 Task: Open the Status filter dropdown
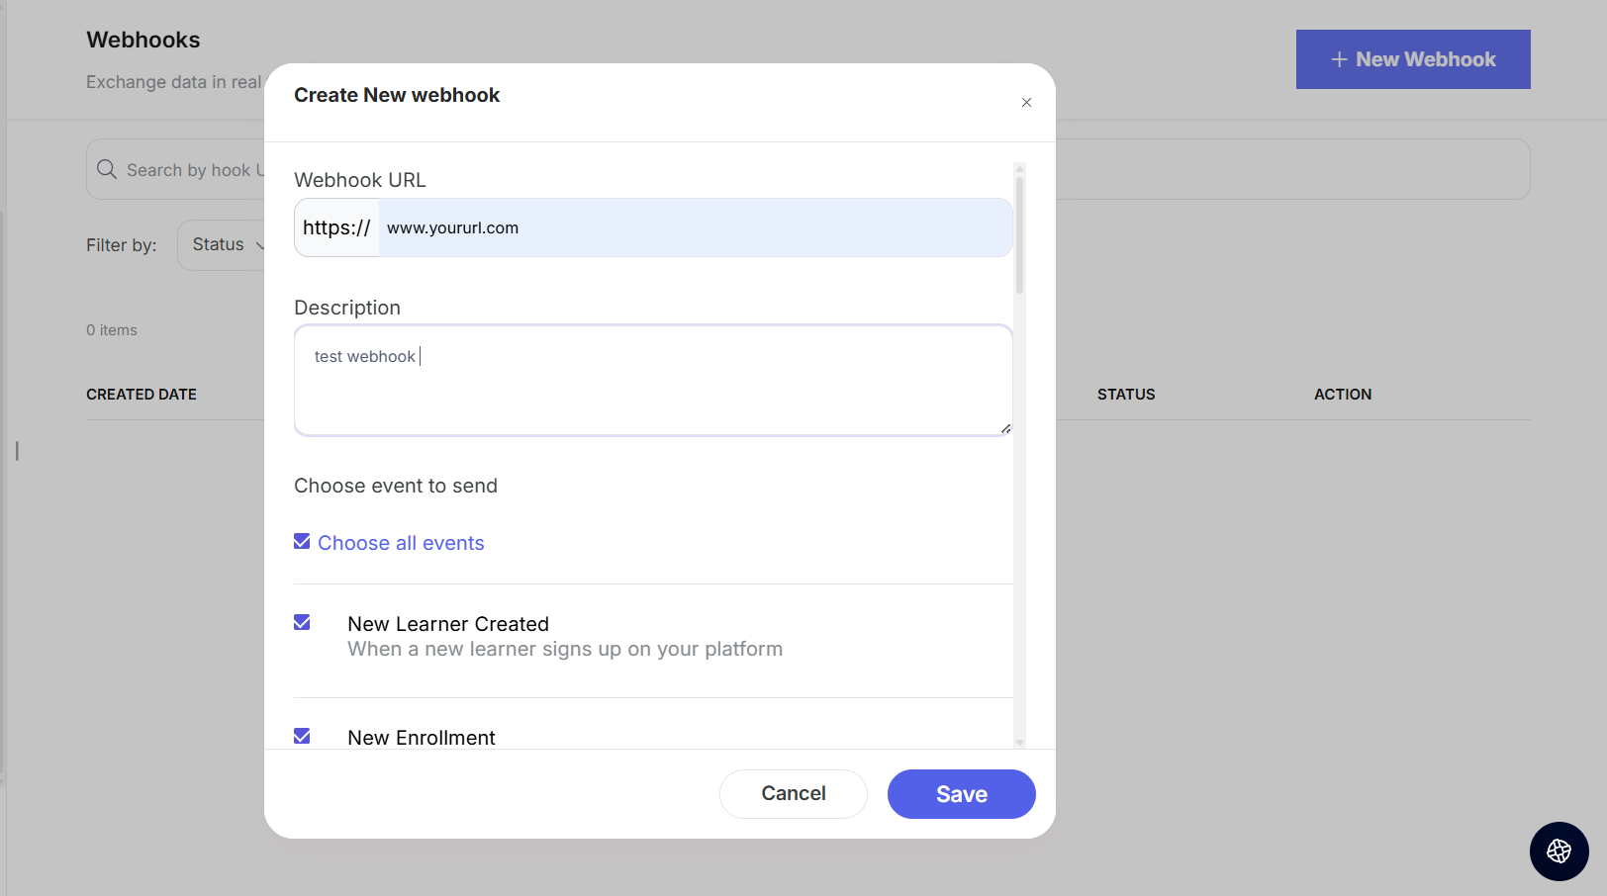(x=223, y=245)
